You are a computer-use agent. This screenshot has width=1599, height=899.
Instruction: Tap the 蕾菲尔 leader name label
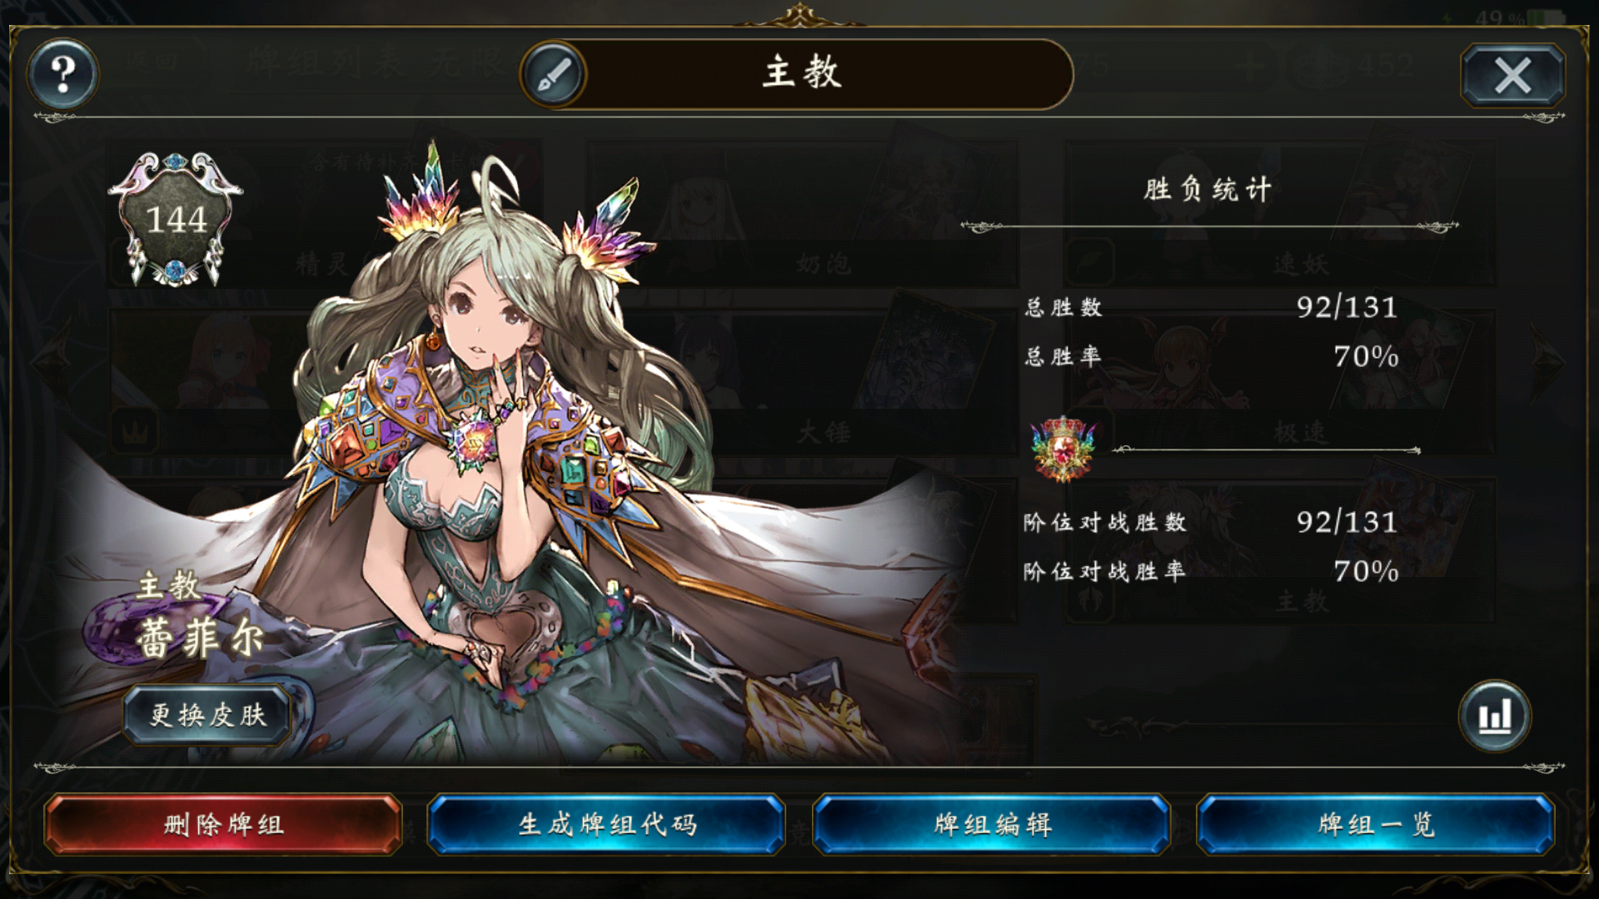coord(200,639)
